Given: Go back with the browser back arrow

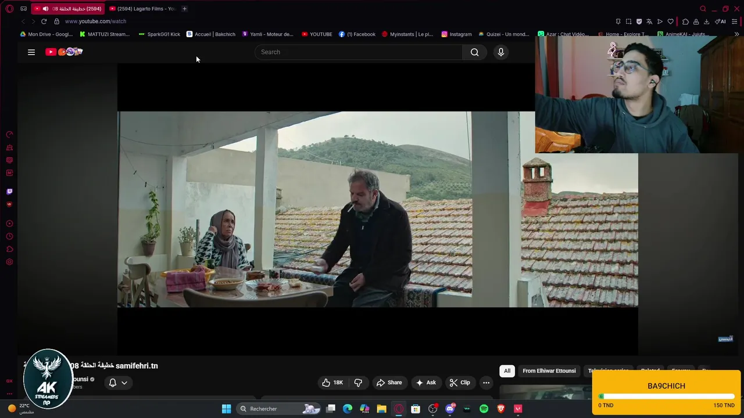Looking at the screenshot, I should 23,21.
